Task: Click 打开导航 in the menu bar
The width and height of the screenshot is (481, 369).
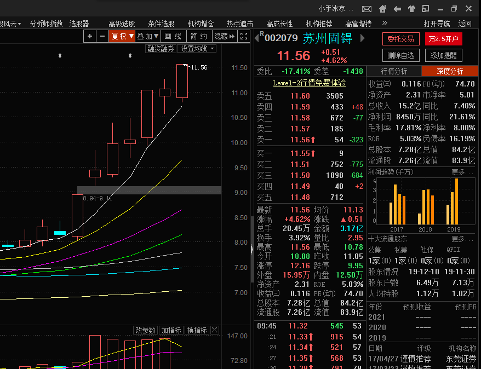Action: click(x=437, y=24)
